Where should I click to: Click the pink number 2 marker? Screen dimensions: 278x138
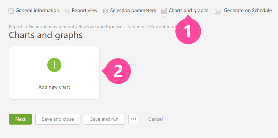[x=117, y=71]
